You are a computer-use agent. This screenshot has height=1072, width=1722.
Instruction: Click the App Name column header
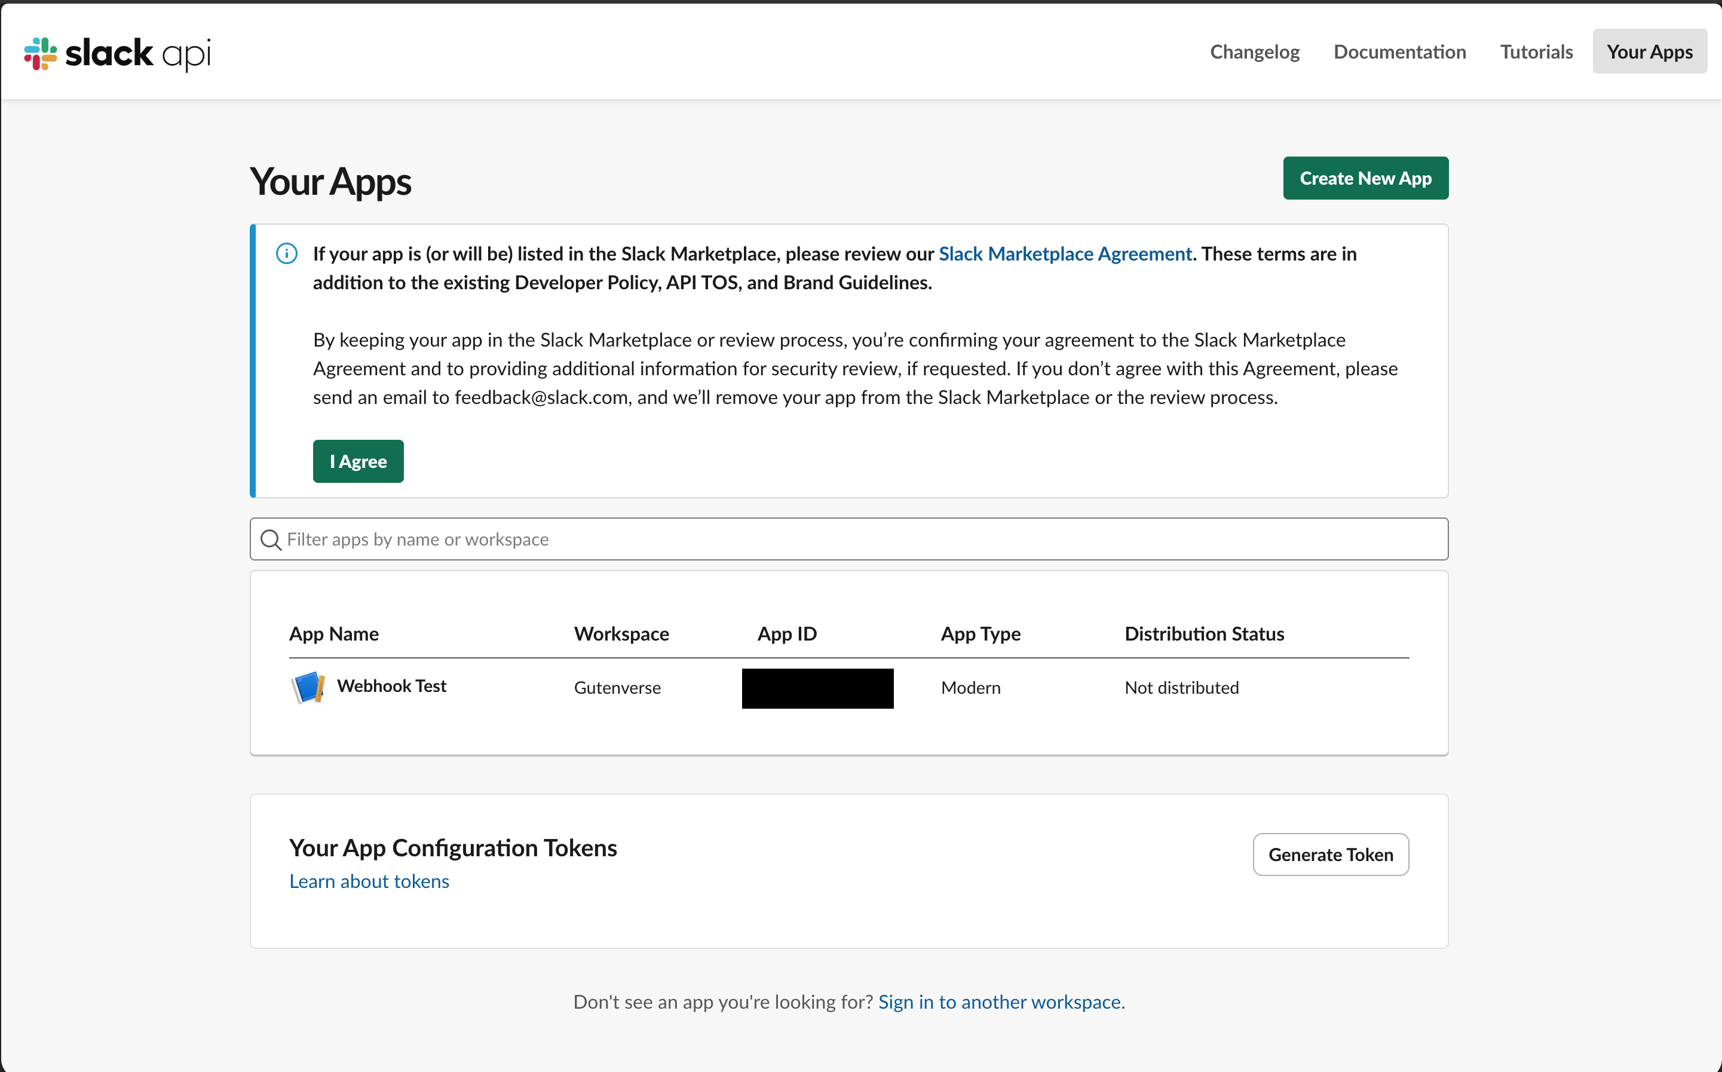coord(334,634)
